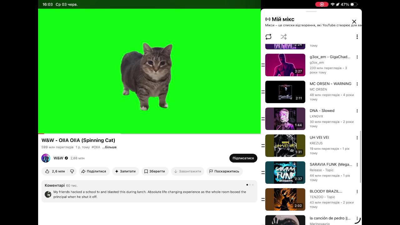
Task: Play MC ORSEN WARNING thumbnail
Action: (285, 92)
